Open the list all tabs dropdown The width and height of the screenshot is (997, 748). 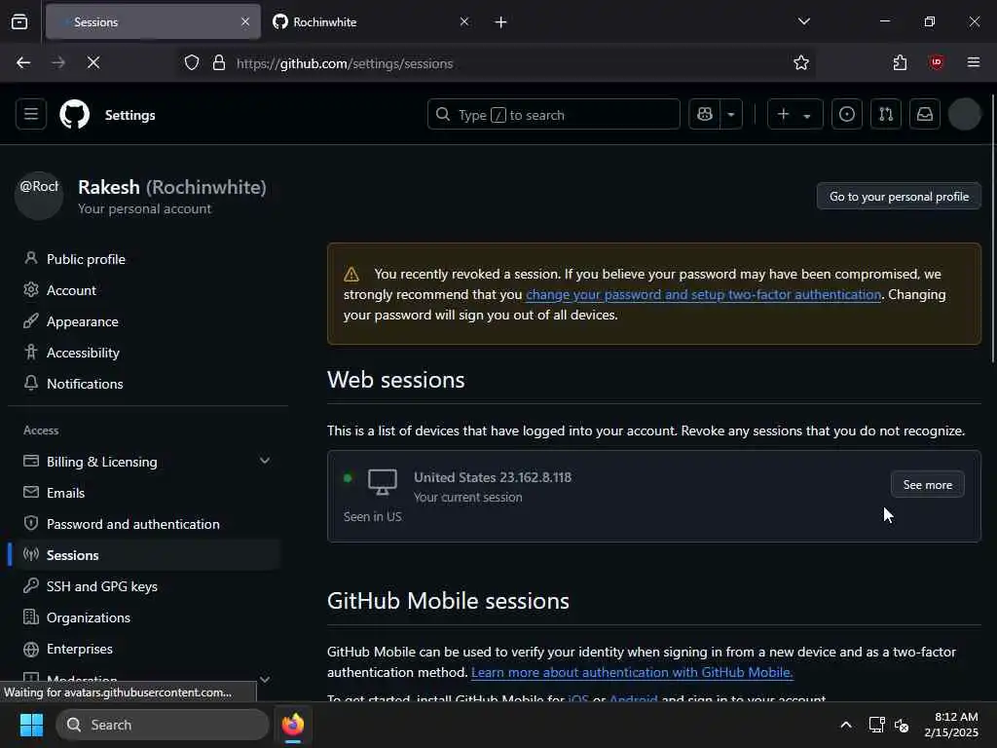804,21
